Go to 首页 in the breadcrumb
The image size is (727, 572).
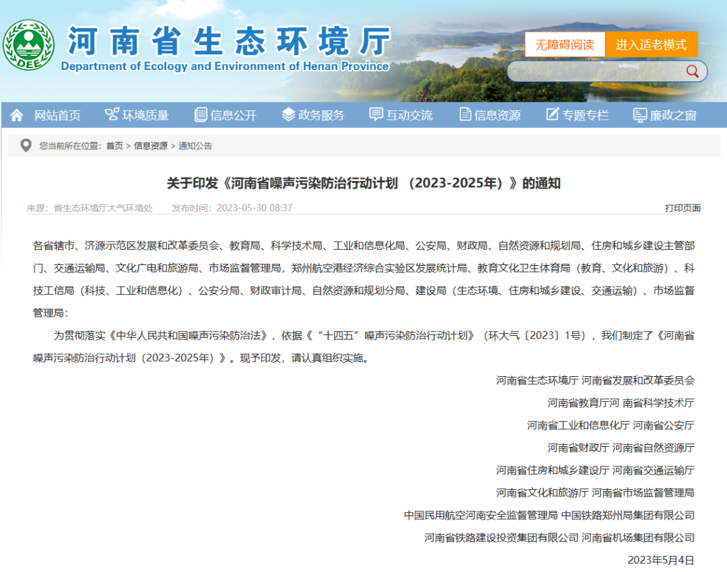click(114, 145)
